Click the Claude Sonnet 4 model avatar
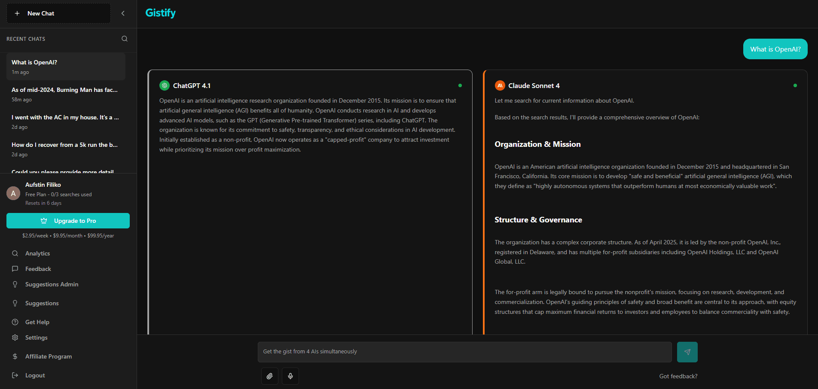818x389 pixels. 500,85
